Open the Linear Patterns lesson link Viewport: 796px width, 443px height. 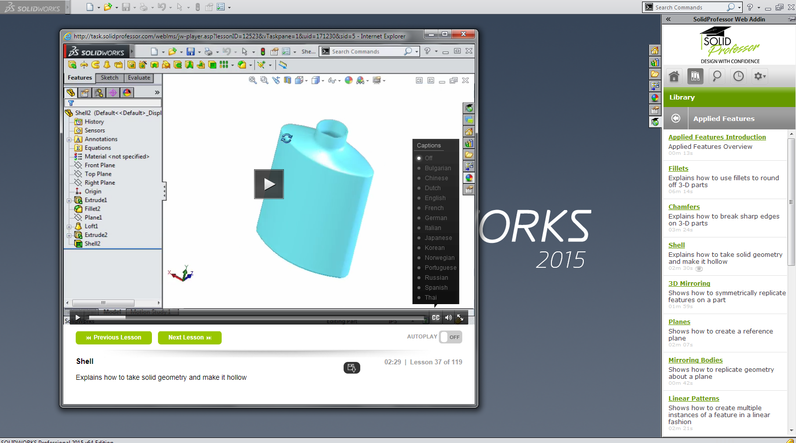(x=693, y=398)
